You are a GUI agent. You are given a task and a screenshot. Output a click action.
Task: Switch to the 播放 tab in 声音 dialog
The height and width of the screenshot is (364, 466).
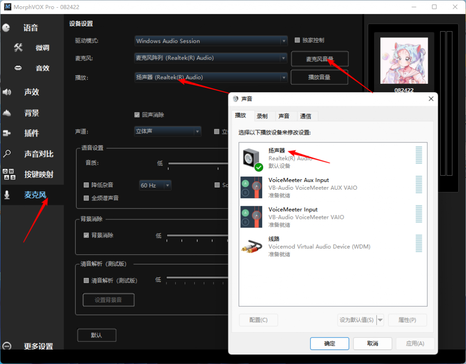click(x=243, y=116)
